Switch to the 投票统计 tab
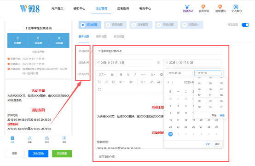The height and width of the screenshot is (166, 255). point(192,25)
